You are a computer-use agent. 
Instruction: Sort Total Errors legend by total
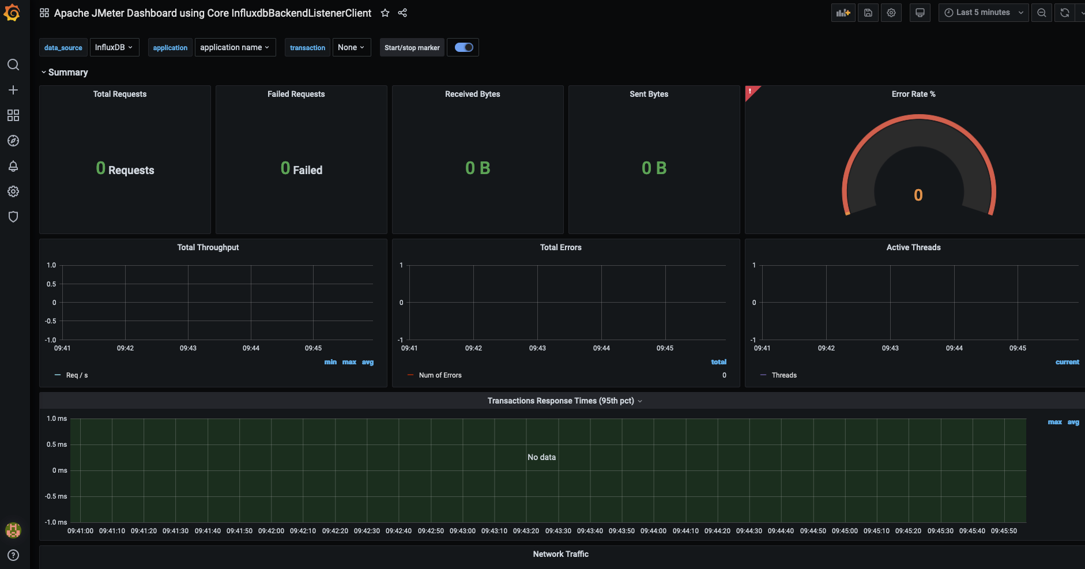[719, 362]
